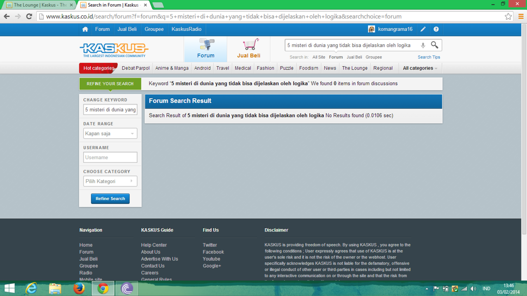Open the question mark help icon
This screenshot has width=527, height=296.
[436, 29]
